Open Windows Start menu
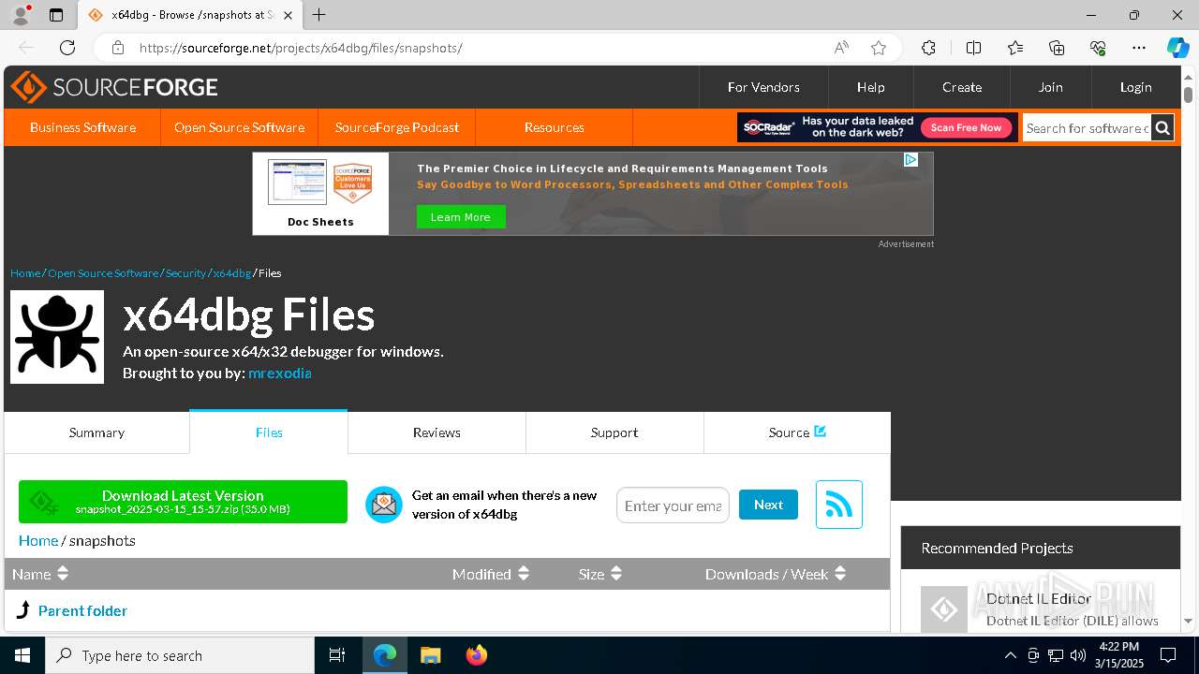 [22, 655]
